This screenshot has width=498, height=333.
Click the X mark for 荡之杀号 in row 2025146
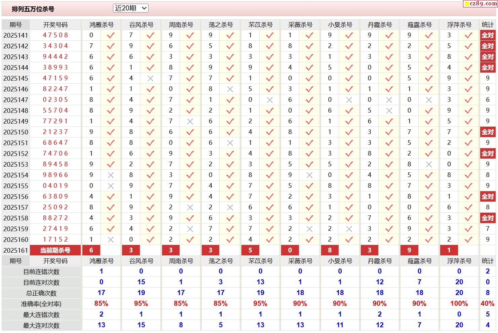coord(230,89)
